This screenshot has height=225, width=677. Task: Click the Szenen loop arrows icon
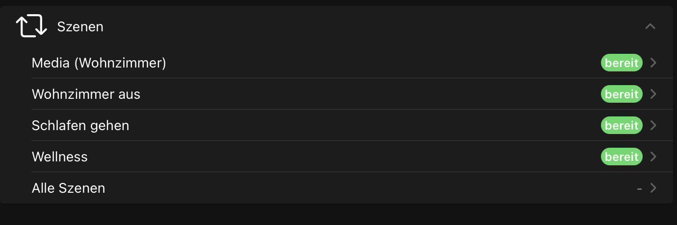31,26
